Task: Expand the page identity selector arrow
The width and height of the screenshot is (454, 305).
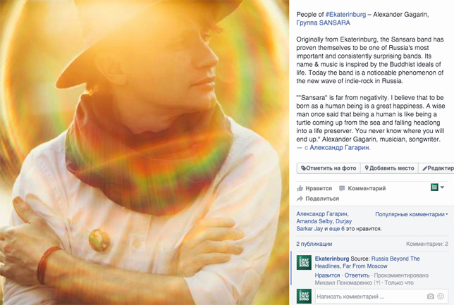Action: pyautogui.click(x=442, y=187)
